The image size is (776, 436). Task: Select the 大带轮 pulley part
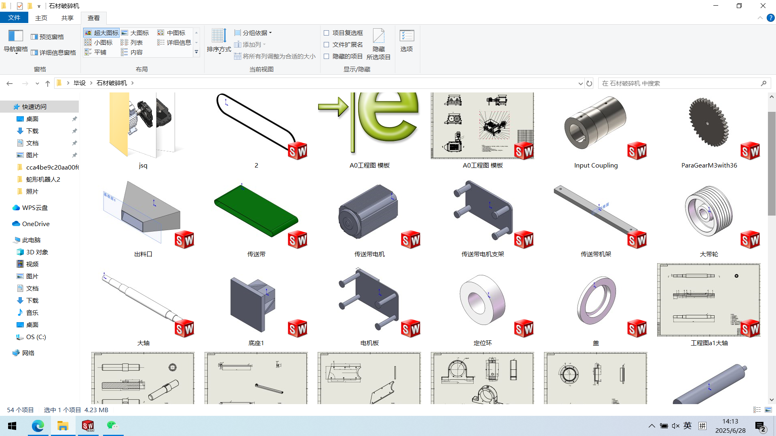[x=709, y=218]
